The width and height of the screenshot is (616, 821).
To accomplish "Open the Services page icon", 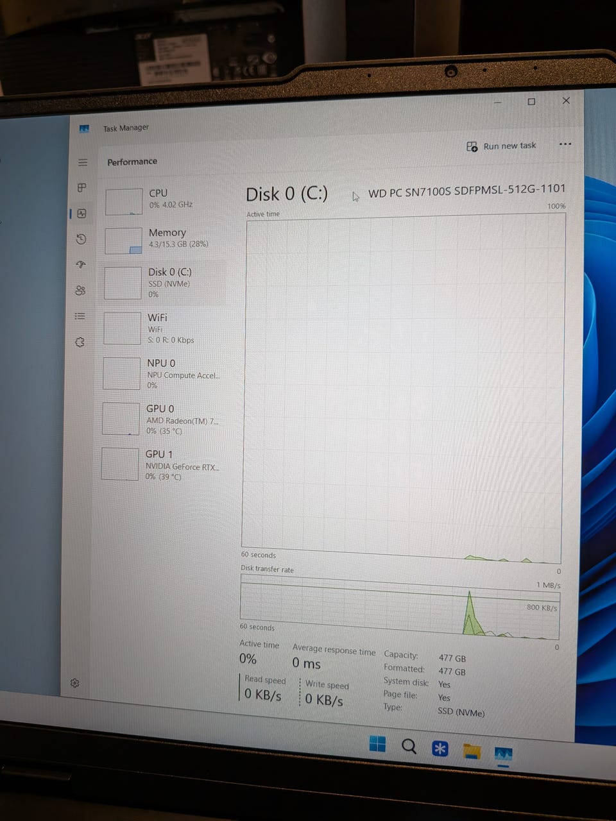I will pos(80,342).
